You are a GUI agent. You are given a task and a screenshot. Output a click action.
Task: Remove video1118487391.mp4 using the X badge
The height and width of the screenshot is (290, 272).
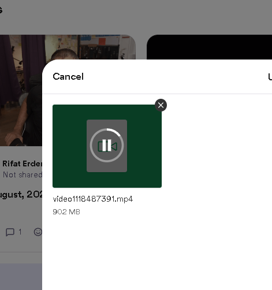pos(161,105)
